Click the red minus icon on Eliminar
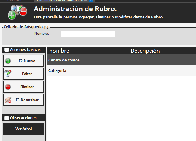This screenshot has height=141, width=196. point(8,87)
